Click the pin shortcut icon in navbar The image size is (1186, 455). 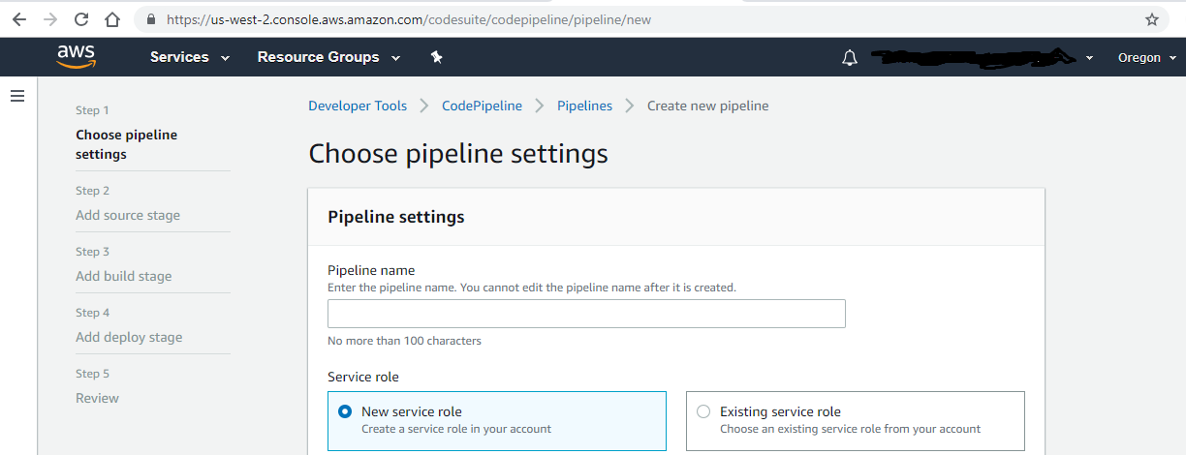[436, 57]
